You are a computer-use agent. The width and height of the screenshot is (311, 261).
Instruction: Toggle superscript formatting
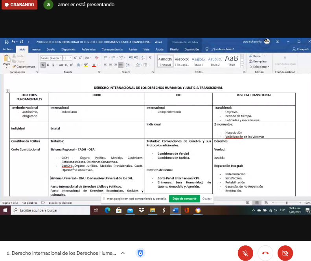click(x=71, y=65)
